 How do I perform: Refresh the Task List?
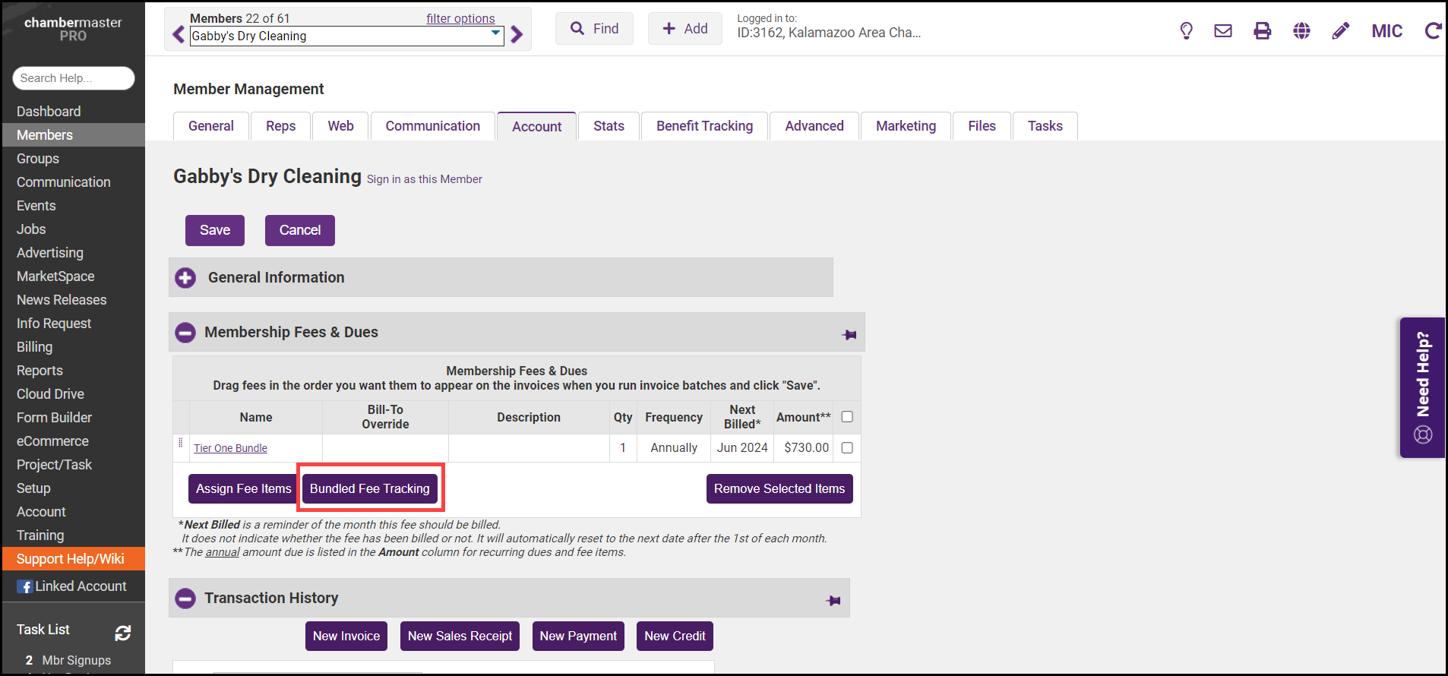point(123,633)
